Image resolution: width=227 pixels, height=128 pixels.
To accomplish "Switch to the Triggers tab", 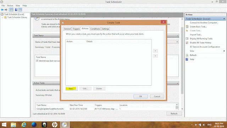I will pyautogui.click(x=76, y=29).
